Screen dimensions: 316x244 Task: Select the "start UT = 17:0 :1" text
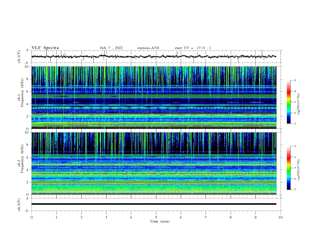point(193,48)
